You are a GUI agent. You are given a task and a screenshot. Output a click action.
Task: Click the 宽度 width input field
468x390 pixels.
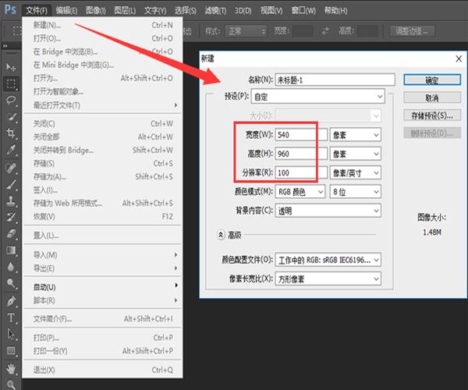click(x=302, y=134)
